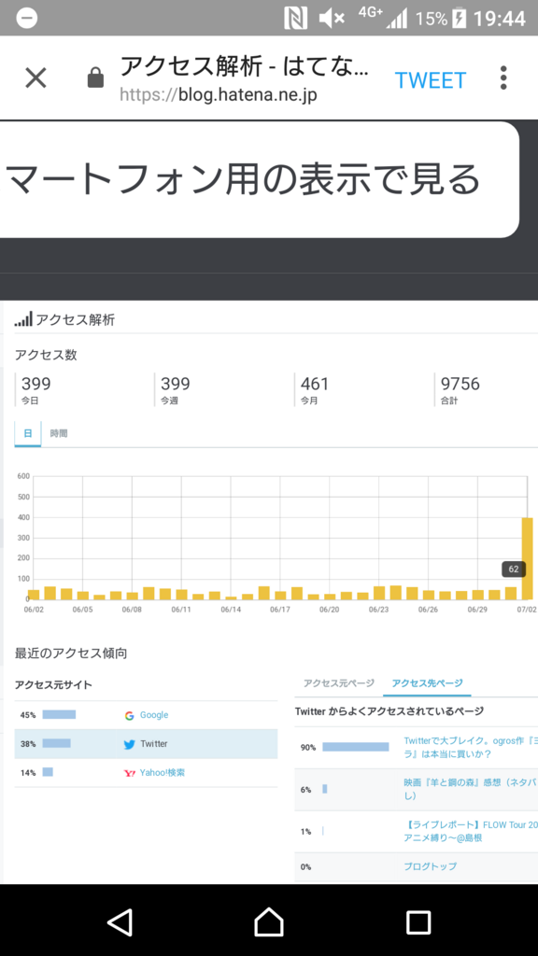This screenshot has width=538, height=956.
Task: Tap the 45% Google share bar
Action: (x=59, y=714)
